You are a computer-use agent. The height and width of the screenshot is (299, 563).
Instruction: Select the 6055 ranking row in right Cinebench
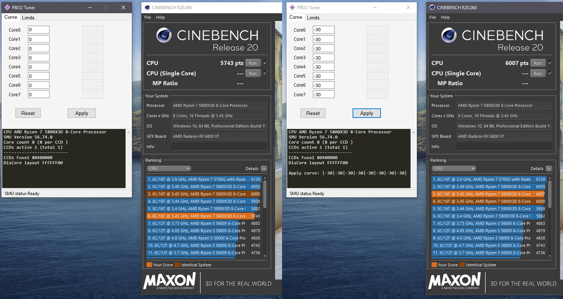pos(489,187)
